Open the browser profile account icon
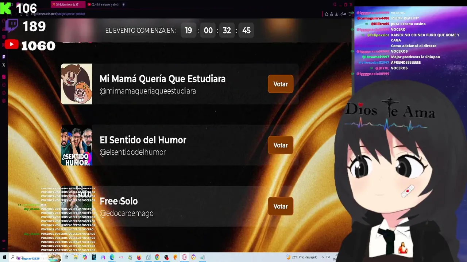The image size is (467, 262). pos(331,14)
